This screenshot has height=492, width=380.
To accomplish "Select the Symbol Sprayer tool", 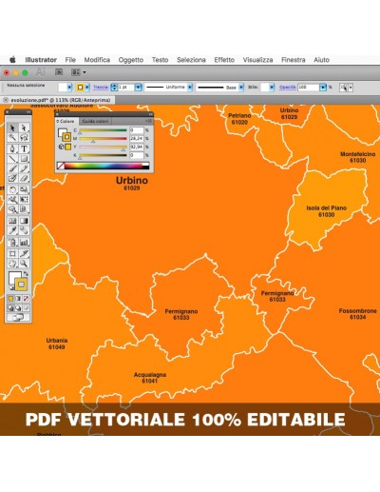I will tap(12, 242).
